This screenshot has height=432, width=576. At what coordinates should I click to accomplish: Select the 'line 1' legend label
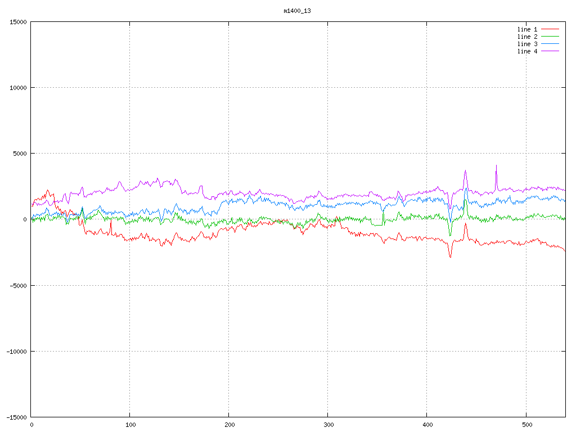(x=527, y=29)
